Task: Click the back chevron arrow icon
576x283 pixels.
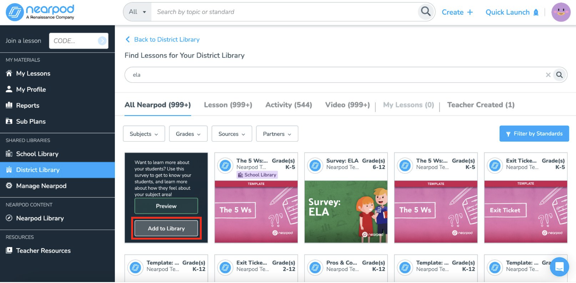Action: tap(128, 39)
